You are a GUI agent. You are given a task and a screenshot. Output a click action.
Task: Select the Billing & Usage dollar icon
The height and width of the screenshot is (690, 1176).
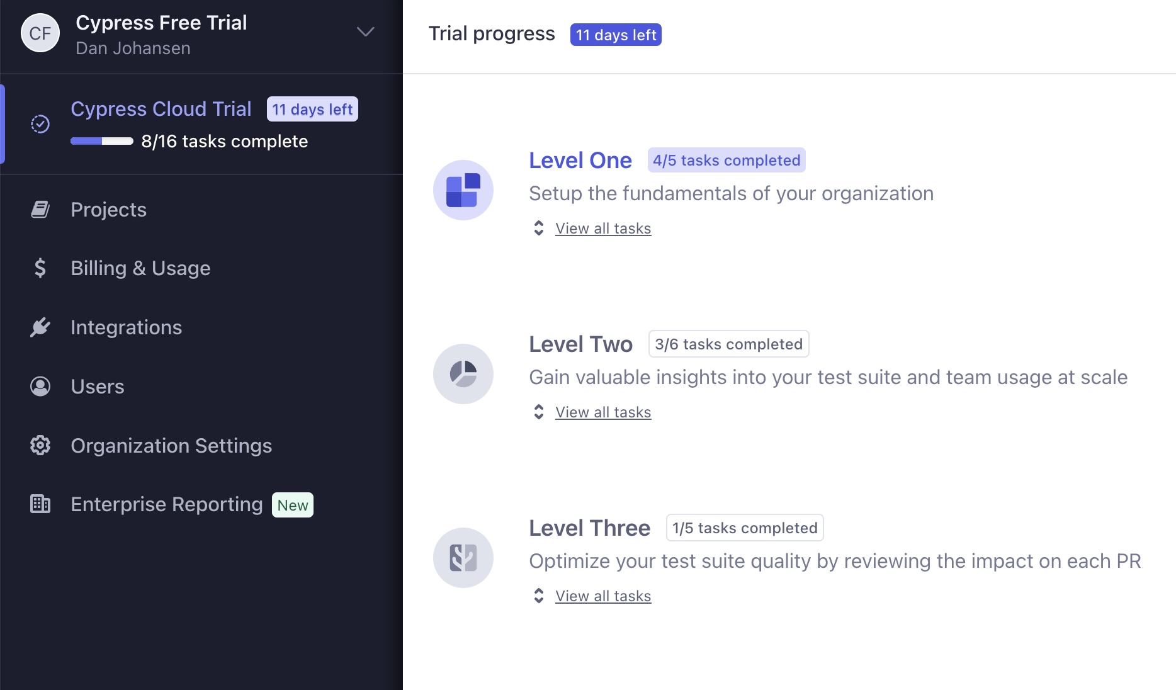click(x=40, y=268)
